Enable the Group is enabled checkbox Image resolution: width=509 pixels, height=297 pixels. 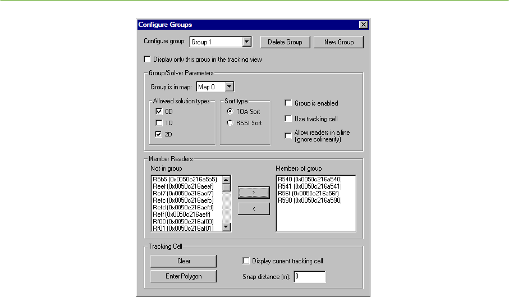pos(288,103)
